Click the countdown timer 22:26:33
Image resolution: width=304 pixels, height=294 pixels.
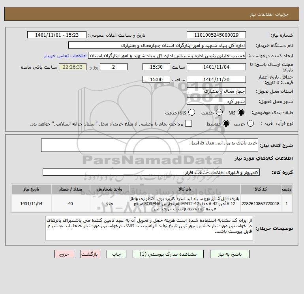[x=73, y=67]
